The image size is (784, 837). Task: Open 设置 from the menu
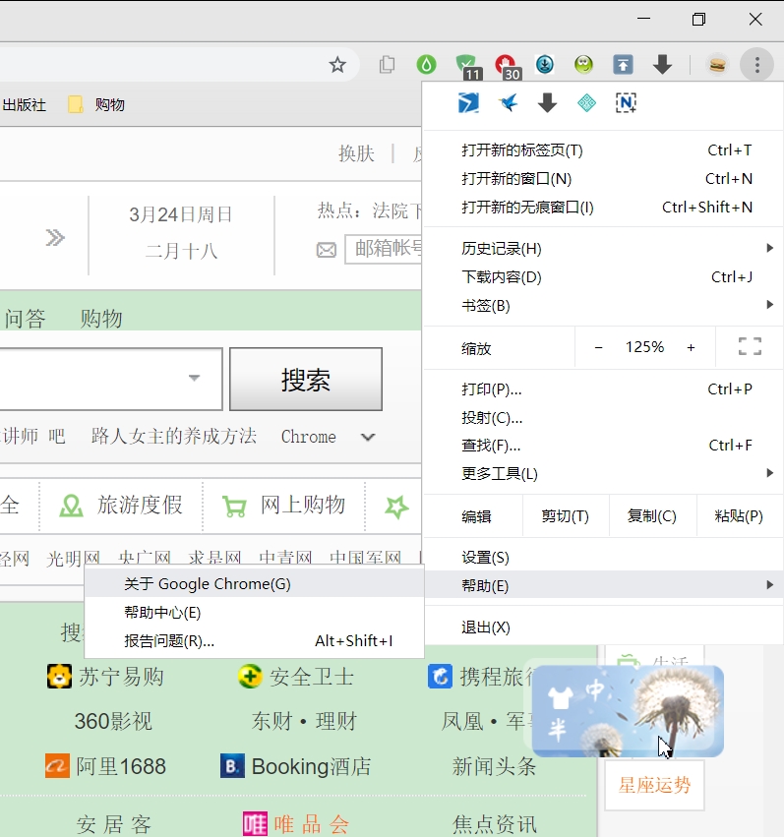(x=603, y=558)
